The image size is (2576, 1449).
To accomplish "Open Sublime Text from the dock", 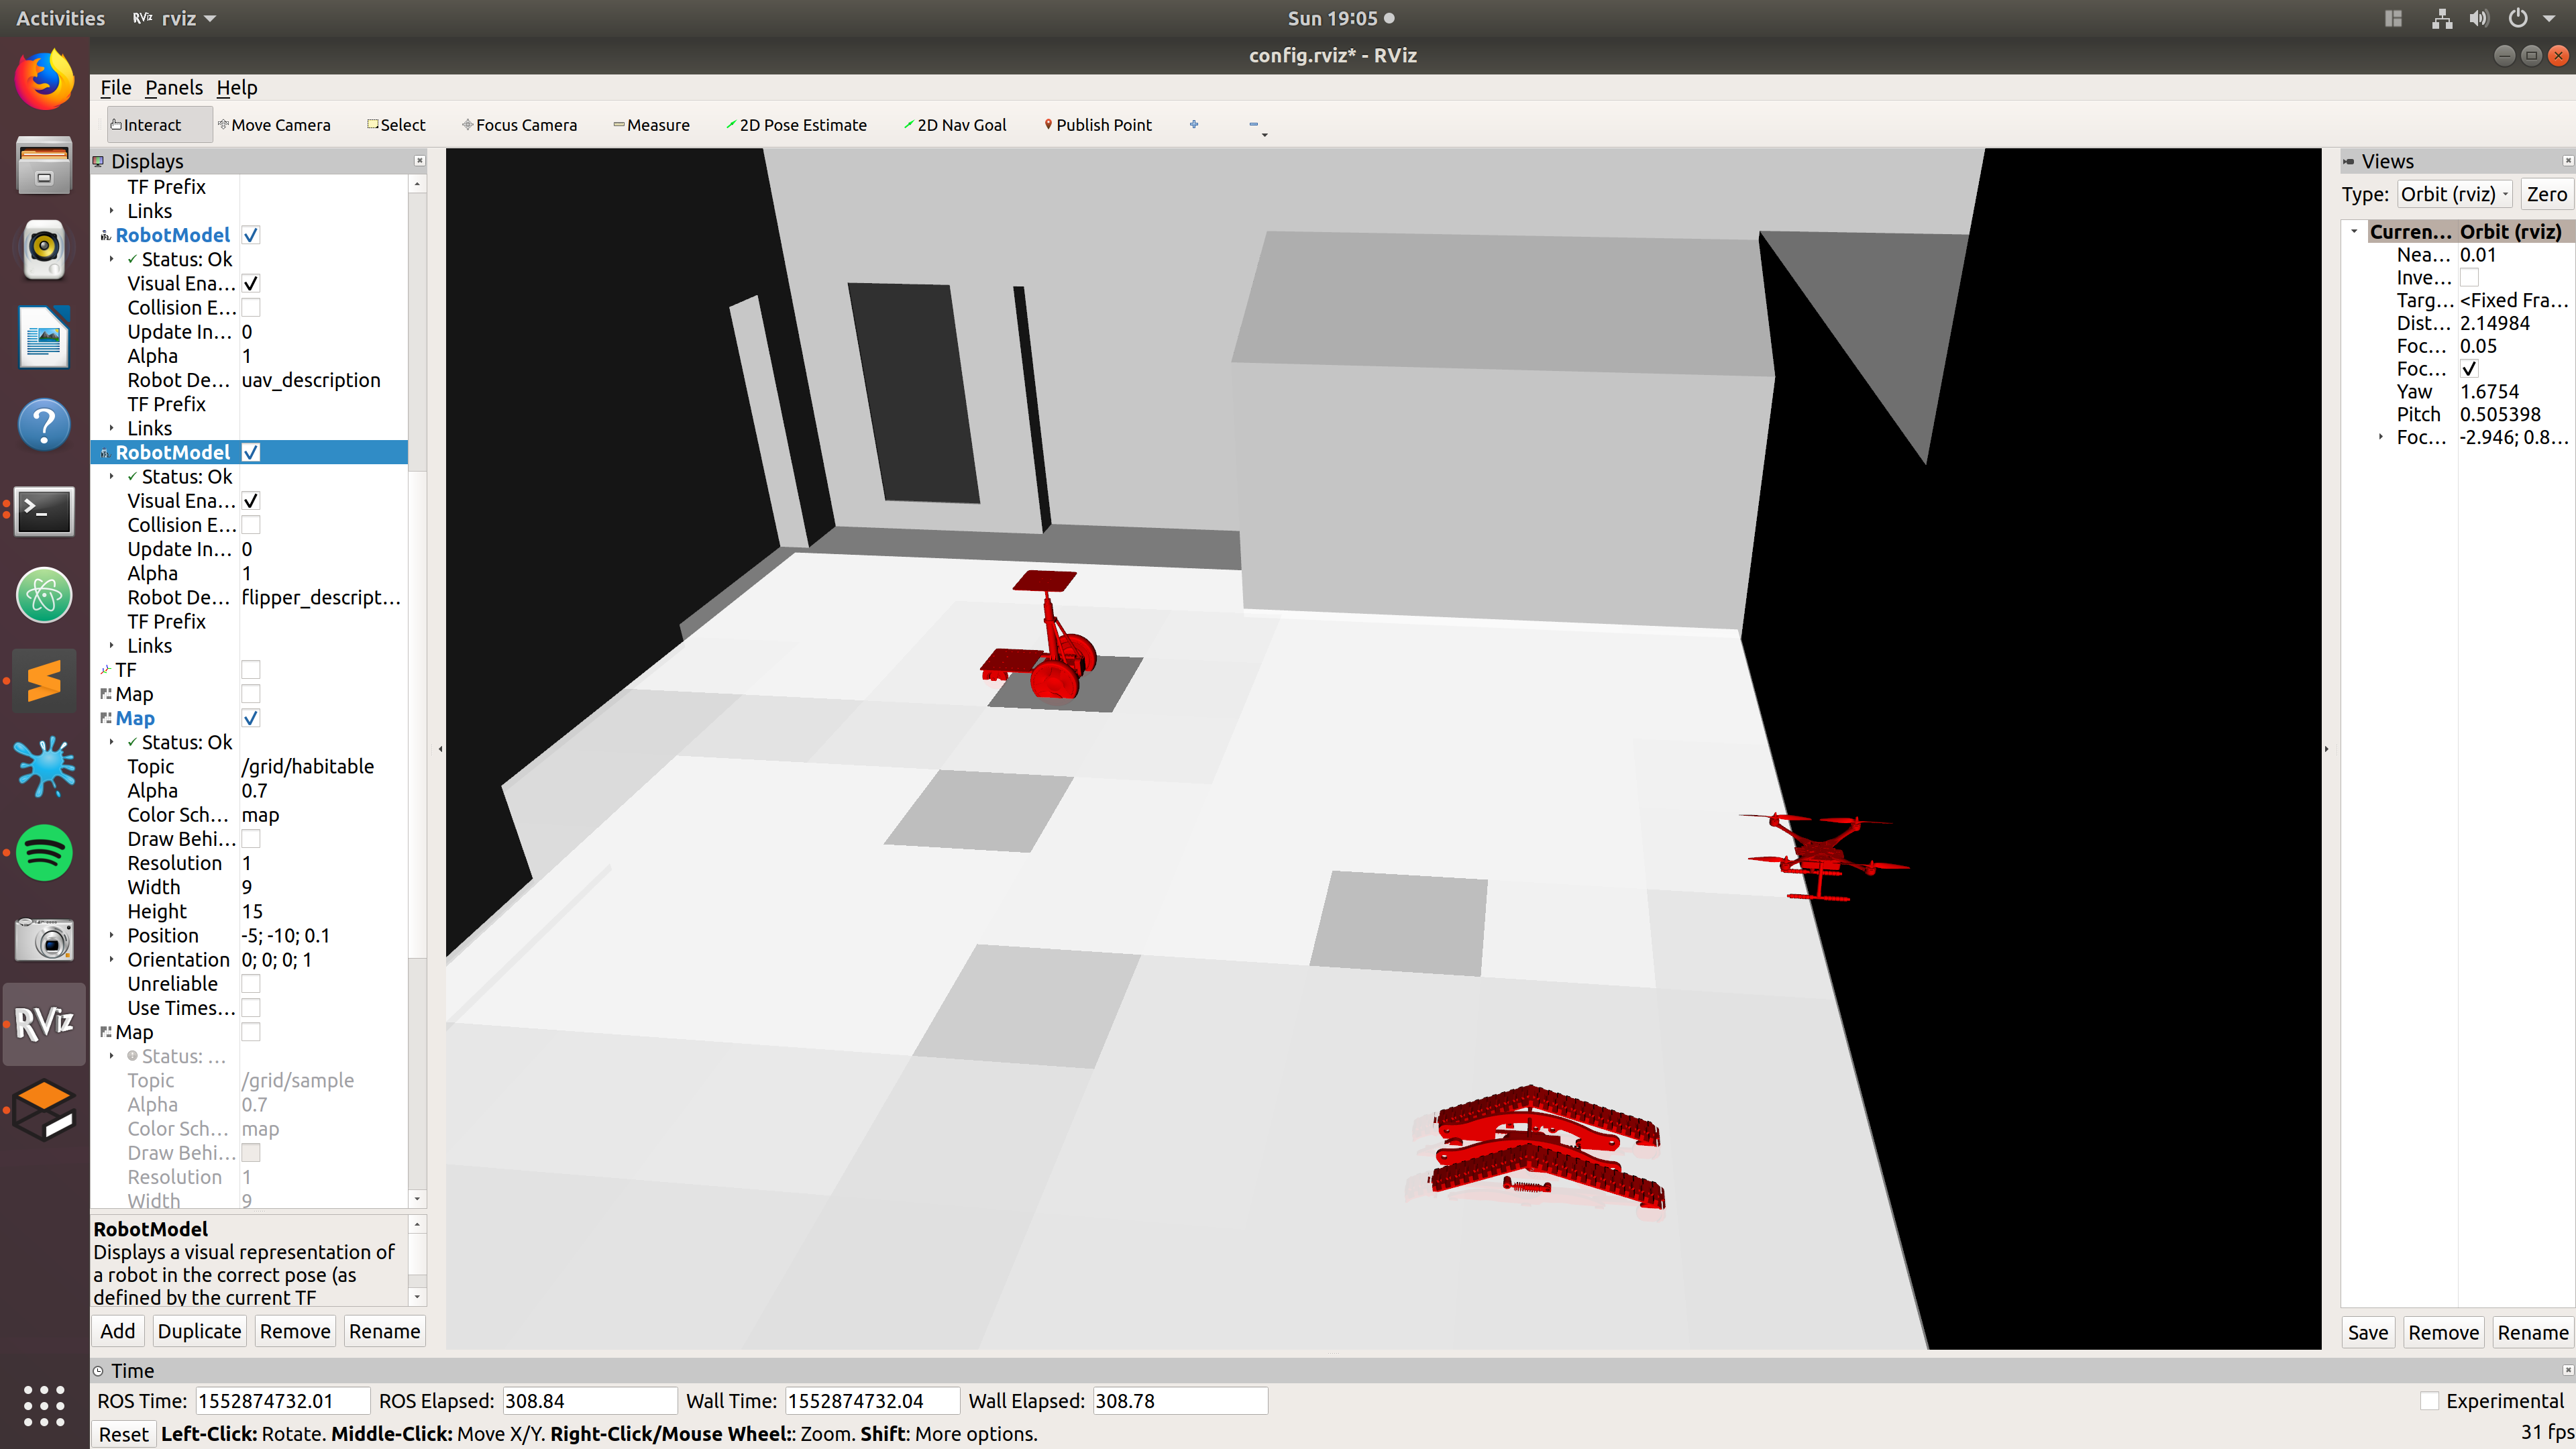I will tap(44, 681).
